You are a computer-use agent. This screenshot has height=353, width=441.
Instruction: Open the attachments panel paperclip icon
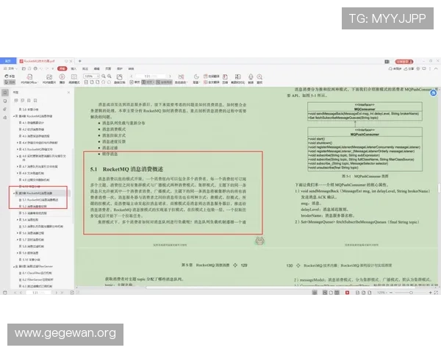(5, 109)
